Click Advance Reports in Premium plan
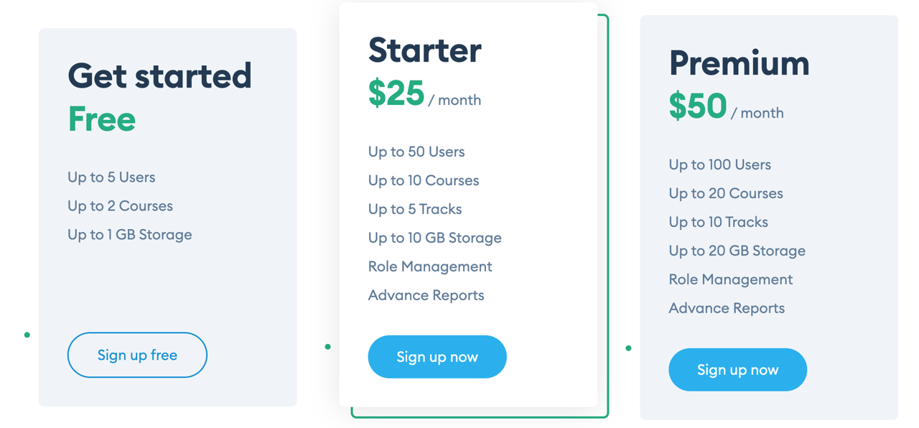Viewport: 919px width, 428px height. 727,308
